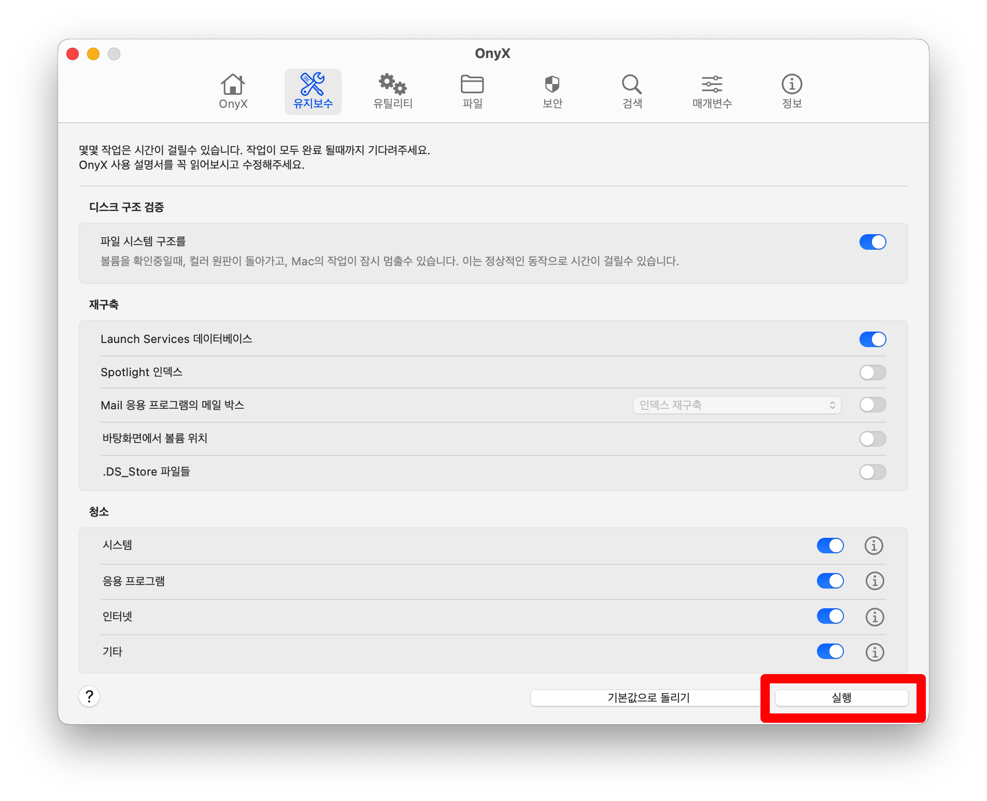Click the 청소 section heading
This screenshot has width=987, height=801.
pos(98,512)
